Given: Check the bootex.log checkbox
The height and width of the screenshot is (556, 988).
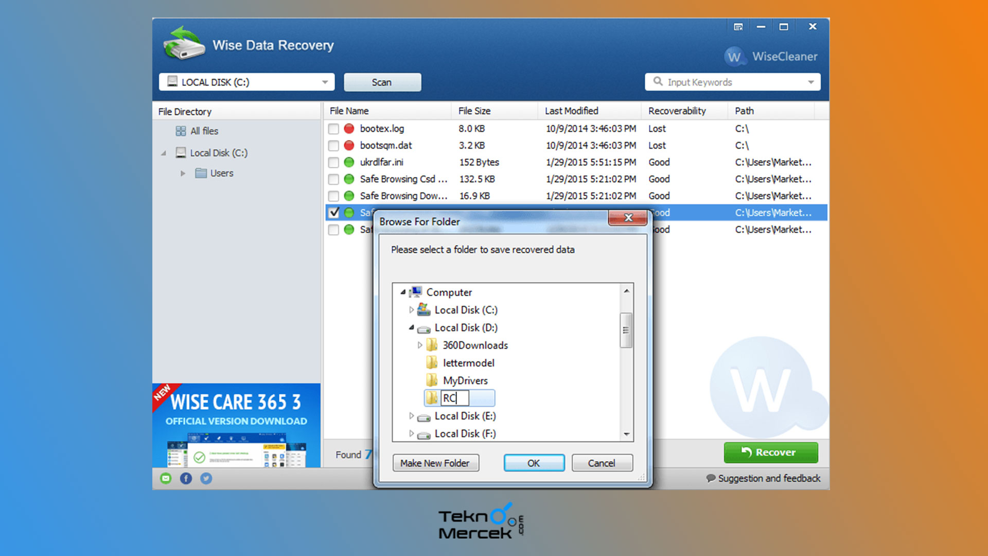Looking at the screenshot, I should [333, 129].
